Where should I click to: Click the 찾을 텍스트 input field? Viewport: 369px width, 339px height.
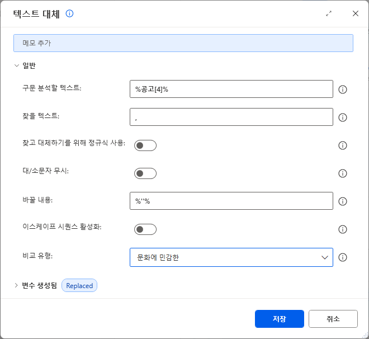[x=231, y=117]
